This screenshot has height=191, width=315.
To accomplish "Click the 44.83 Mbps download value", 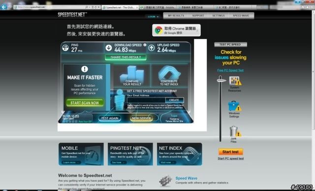I will coord(125,50).
